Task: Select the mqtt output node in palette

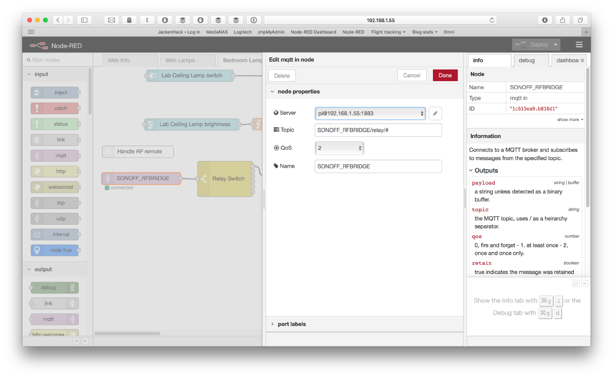Action: coord(54,319)
